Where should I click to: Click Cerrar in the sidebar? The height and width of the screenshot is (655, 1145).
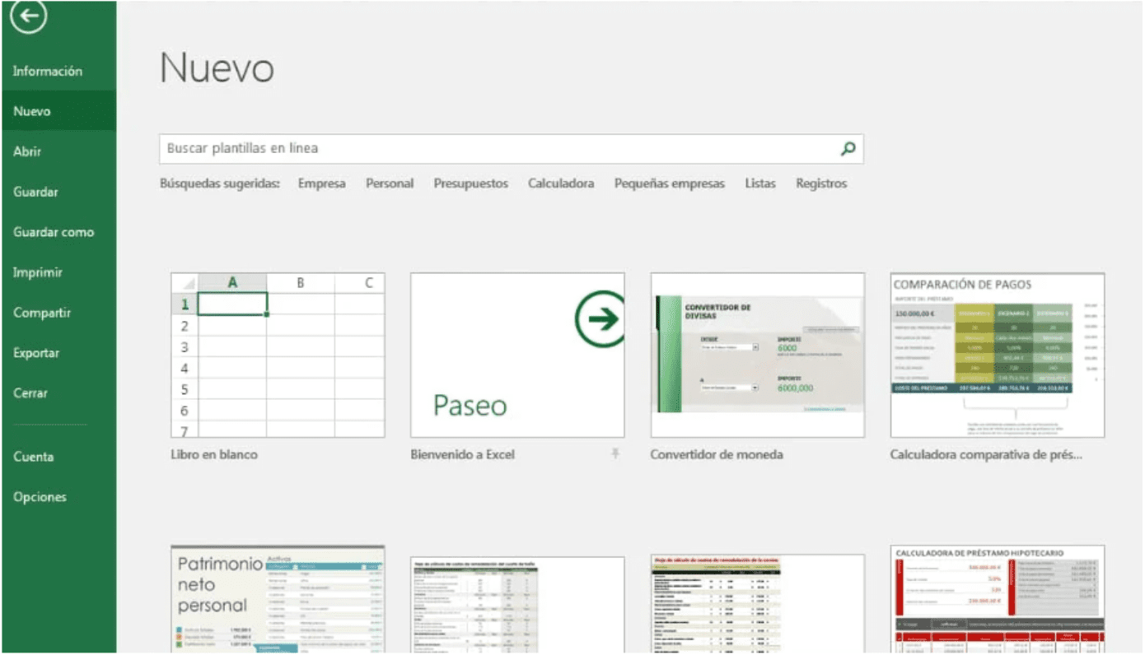(x=31, y=393)
